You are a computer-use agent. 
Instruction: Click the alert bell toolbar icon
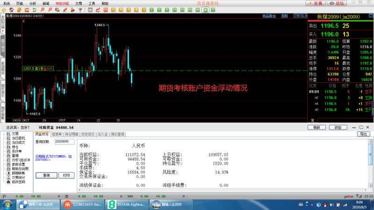[73, 10]
